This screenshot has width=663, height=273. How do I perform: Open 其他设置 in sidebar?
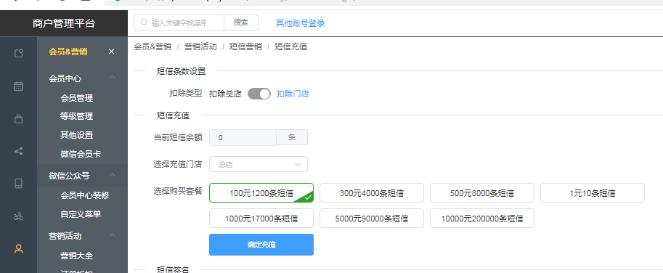[76, 135]
